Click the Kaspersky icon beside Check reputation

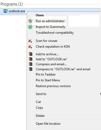point(30,47)
